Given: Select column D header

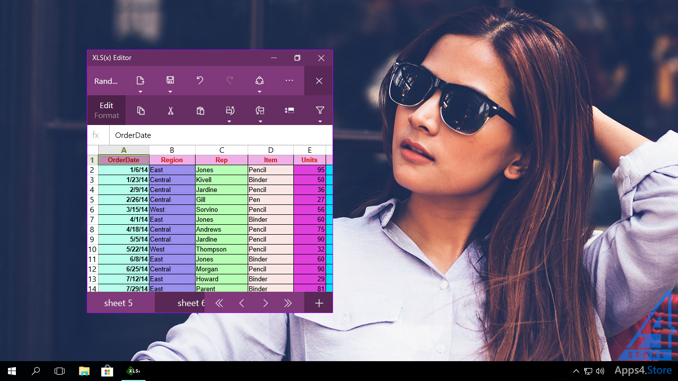Looking at the screenshot, I should (x=271, y=150).
